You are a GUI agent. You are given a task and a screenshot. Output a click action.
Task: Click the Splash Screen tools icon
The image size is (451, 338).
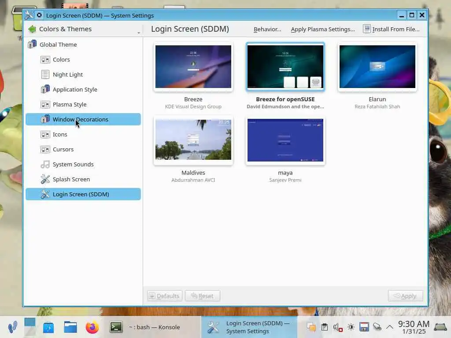coord(45,179)
